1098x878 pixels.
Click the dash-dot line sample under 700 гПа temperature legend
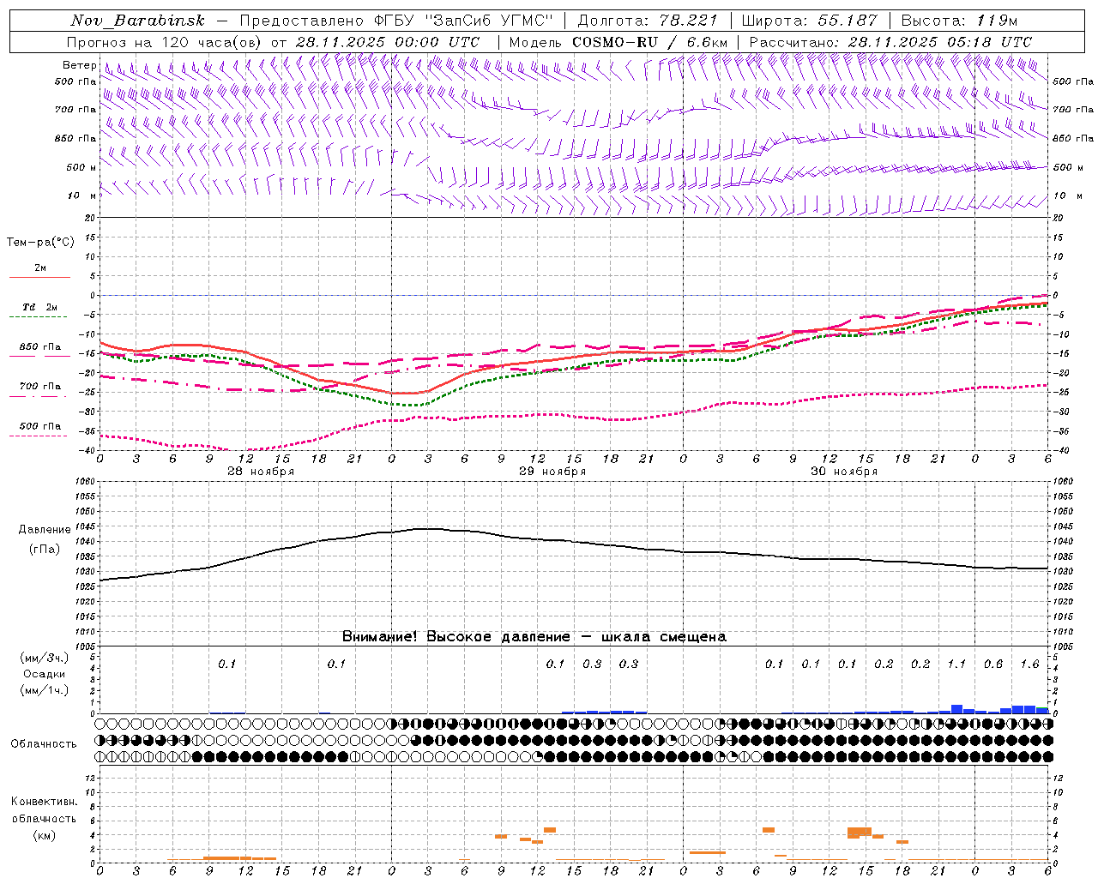pos(38,396)
